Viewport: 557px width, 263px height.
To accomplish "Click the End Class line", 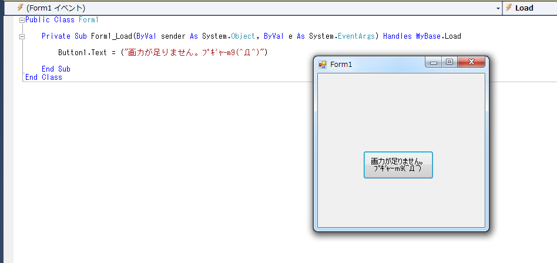I will tap(43, 77).
